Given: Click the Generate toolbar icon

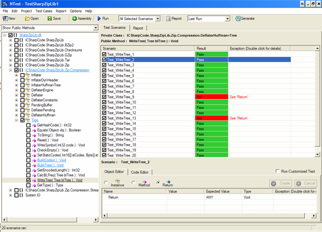Looking at the screenshot, I should pyautogui.click(x=237, y=18).
